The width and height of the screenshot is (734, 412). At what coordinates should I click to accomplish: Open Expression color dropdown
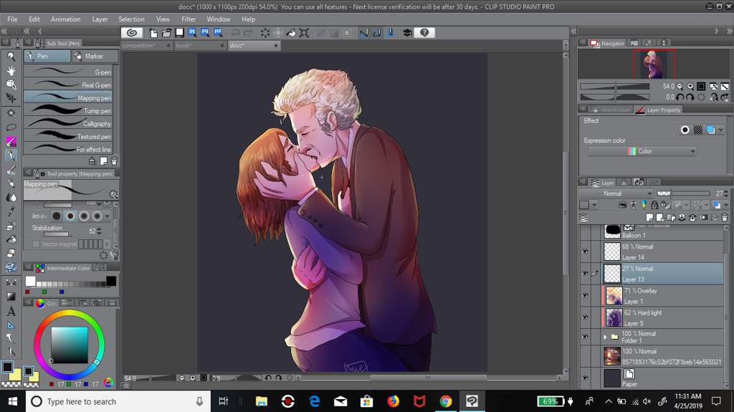click(x=642, y=151)
